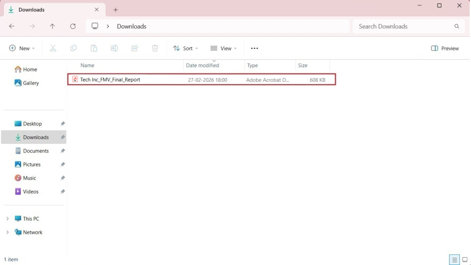This screenshot has width=471, height=265.
Task: Select the Rename icon on the toolbar
Action: (x=114, y=48)
